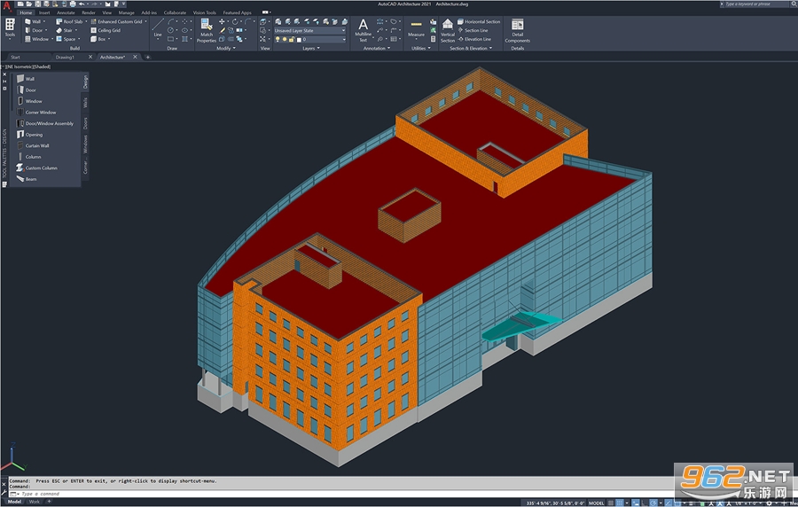Image resolution: width=798 pixels, height=507 pixels.
Task: Select the Window tool in ribbon
Action: [36, 39]
